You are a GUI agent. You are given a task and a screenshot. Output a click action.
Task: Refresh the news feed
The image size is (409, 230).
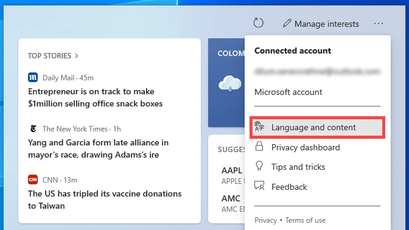click(258, 23)
